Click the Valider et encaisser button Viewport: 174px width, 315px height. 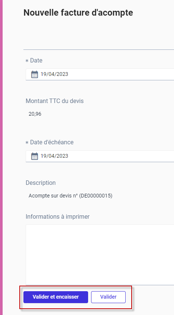[56, 297]
